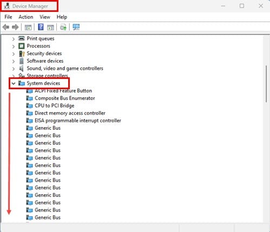Collapse the System devices category

click(14, 83)
